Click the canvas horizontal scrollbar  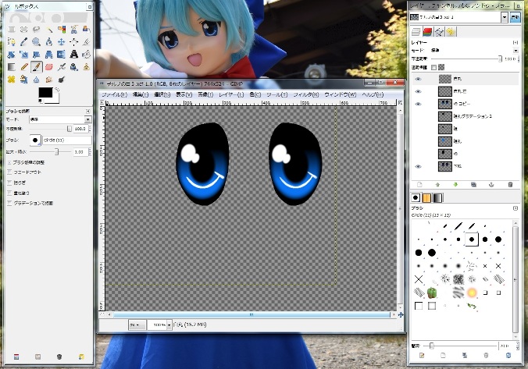pyautogui.click(x=252, y=315)
